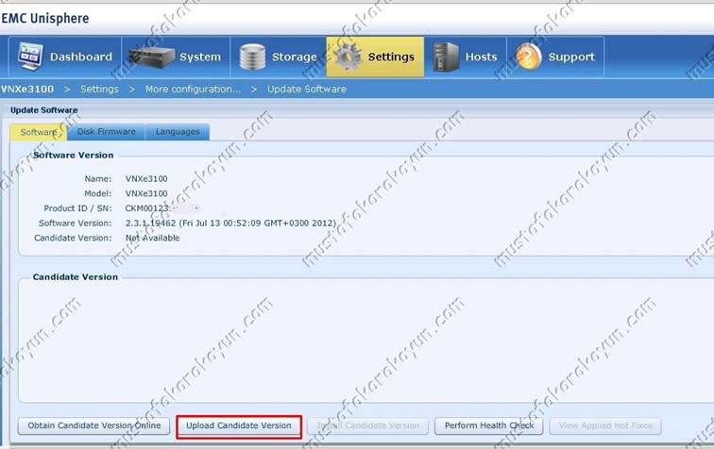Click Install Candidate Version button
The width and height of the screenshot is (714, 449).
(367, 425)
